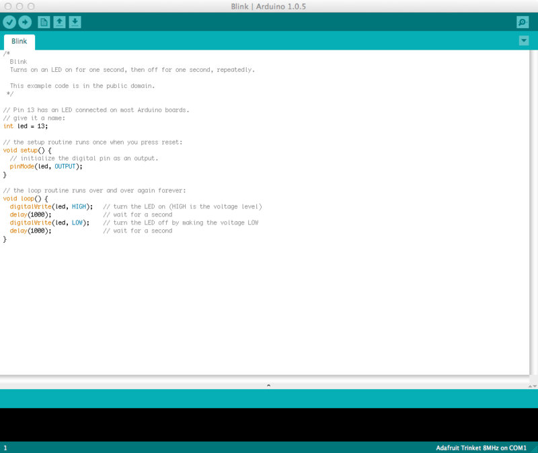538x453 pixels.
Task: Click the window title 'Blink | Arduino 1.0.5'
Action: (268, 7)
